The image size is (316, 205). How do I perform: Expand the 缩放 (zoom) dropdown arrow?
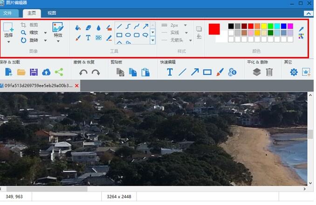[x=45, y=33]
